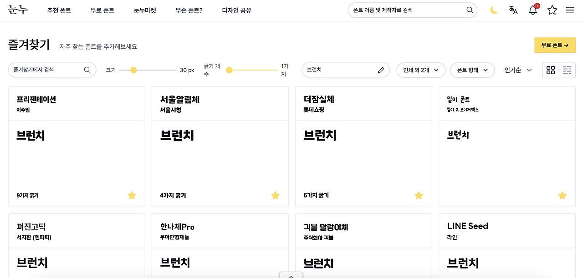583x278 pixels.
Task: Open 무슨 폰트? page
Action: point(189,10)
